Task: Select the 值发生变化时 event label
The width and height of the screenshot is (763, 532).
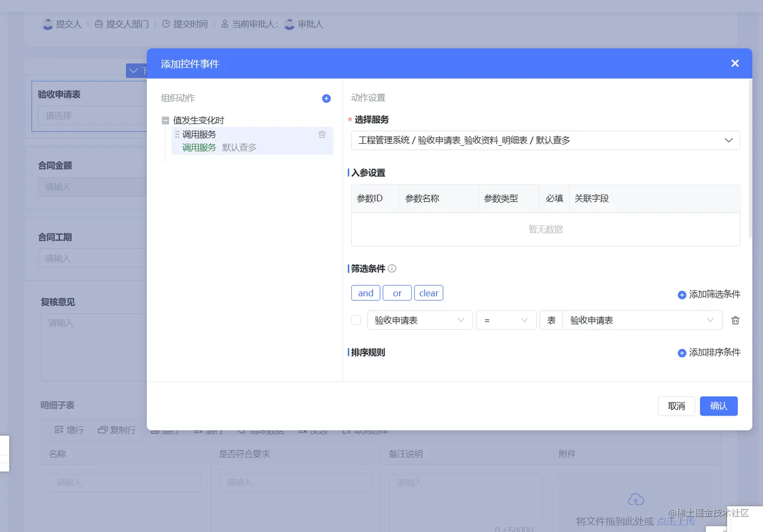Action: 198,121
